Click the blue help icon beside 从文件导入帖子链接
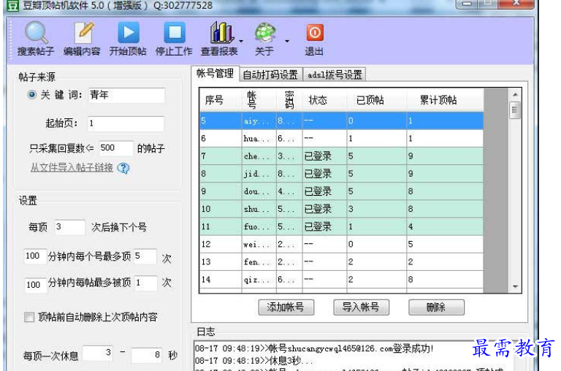Image resolution: width=561 pixels, height=371 pixels. coord(123,168)
